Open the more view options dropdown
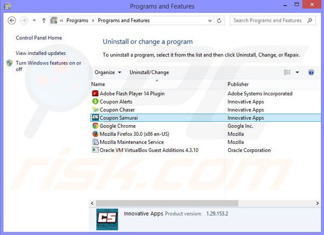 tap(297, 72)
